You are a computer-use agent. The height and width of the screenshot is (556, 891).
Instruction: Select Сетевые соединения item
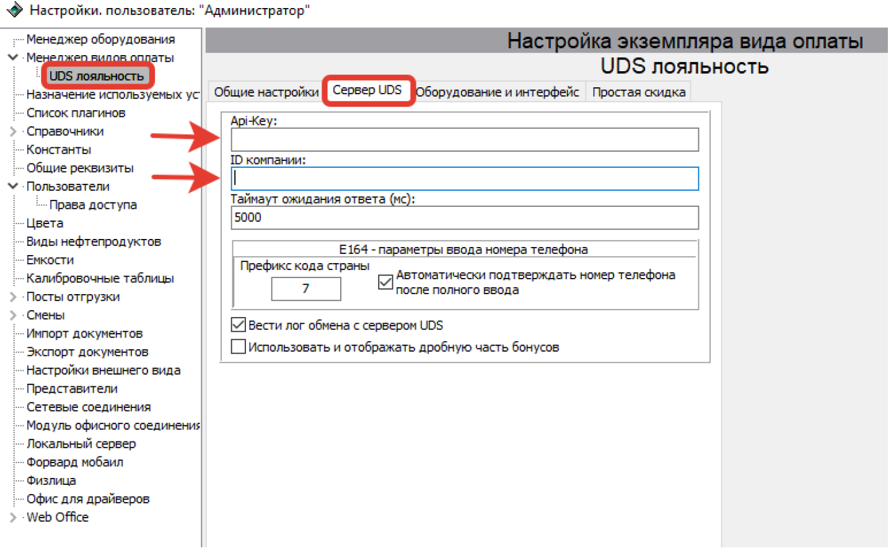point(89,407)
